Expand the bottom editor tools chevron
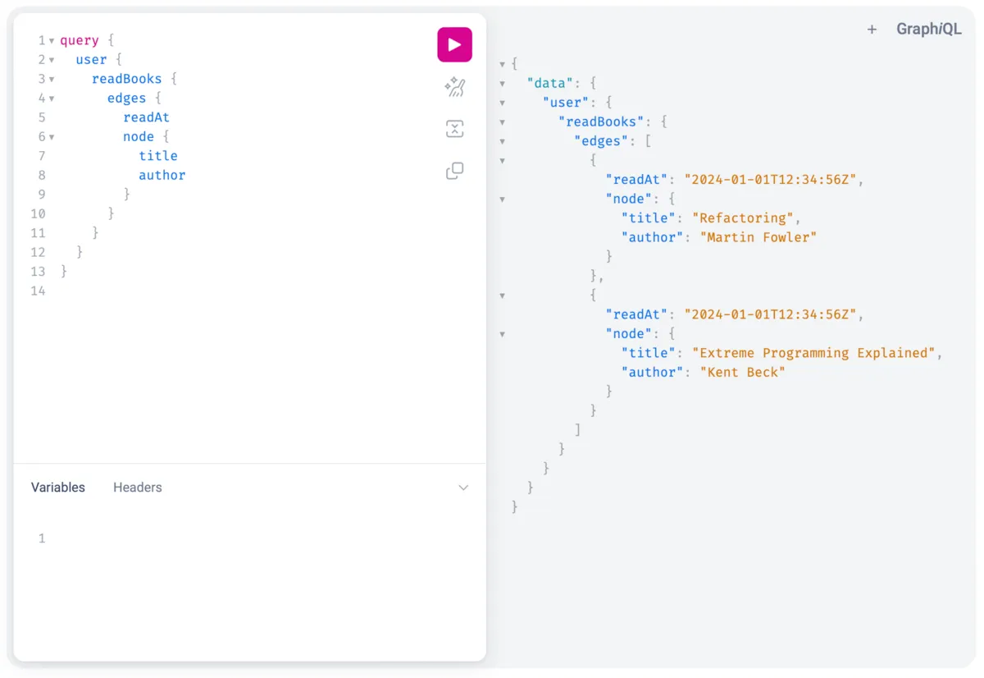Viewport: 984px width, 678px height. (463, 487)
